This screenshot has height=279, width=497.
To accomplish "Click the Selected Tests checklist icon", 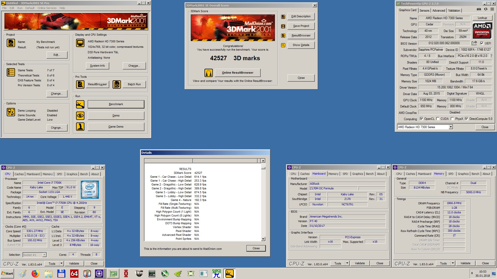I will coord(11,72).
